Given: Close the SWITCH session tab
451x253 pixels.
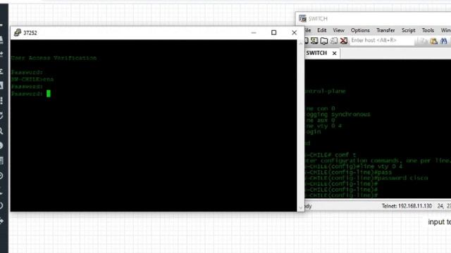Looking at the screenshot, I should (x=334, y=53).
